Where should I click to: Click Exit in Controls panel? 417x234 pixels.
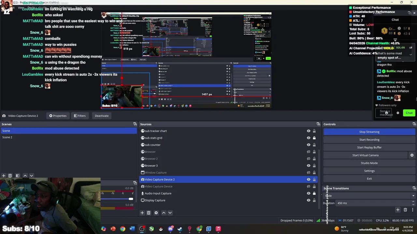(369, 179)
